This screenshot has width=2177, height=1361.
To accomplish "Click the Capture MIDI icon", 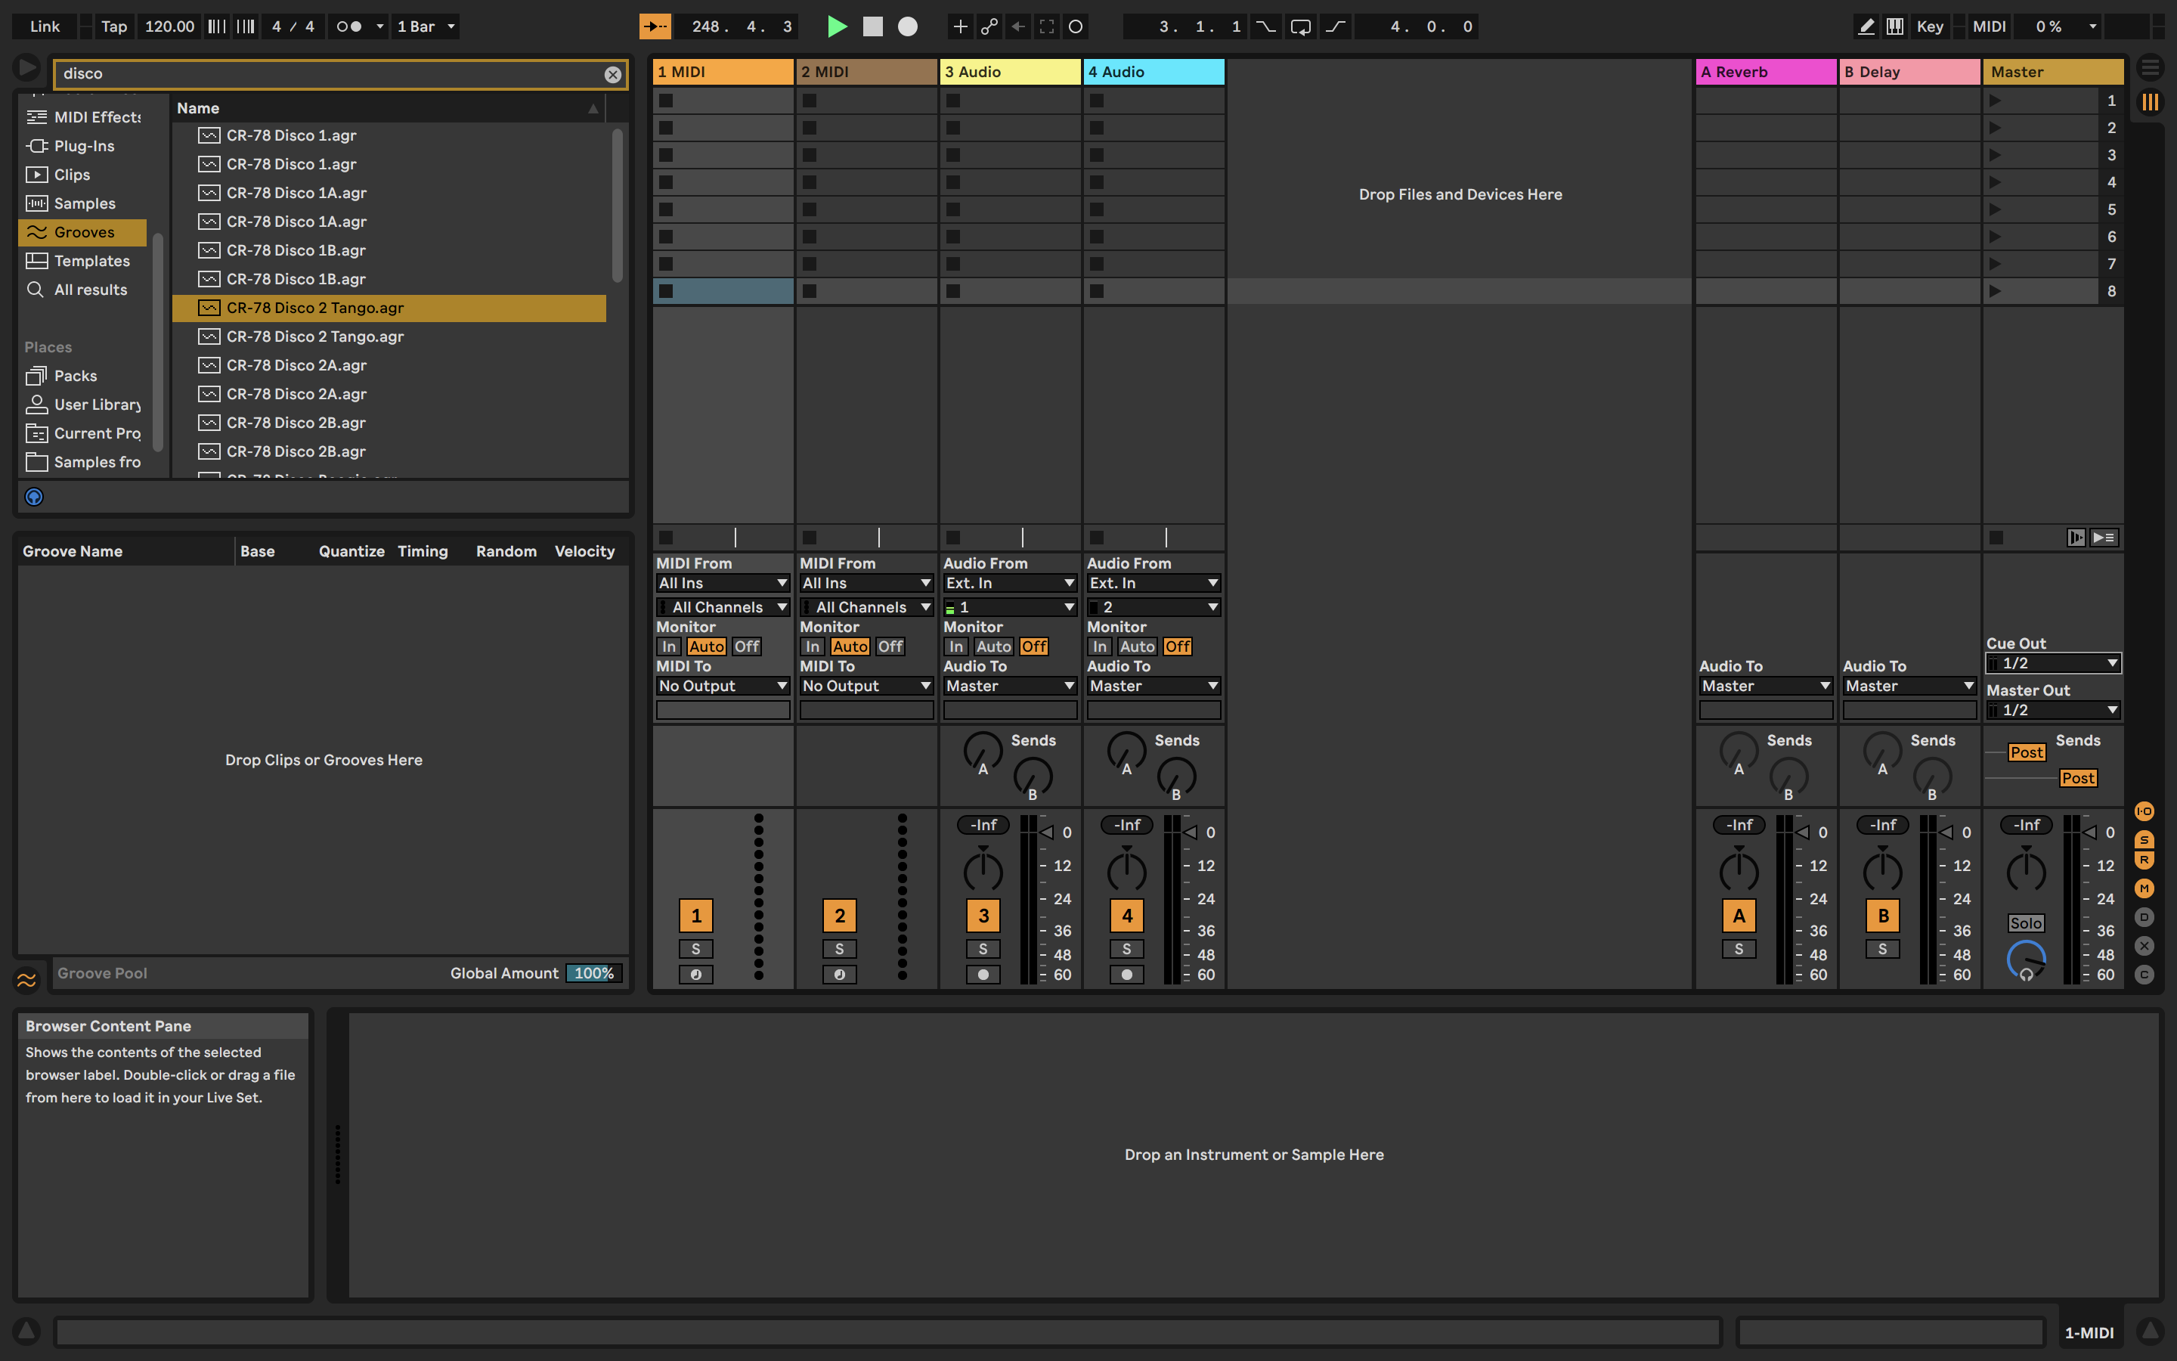I will coord(1046,26).
